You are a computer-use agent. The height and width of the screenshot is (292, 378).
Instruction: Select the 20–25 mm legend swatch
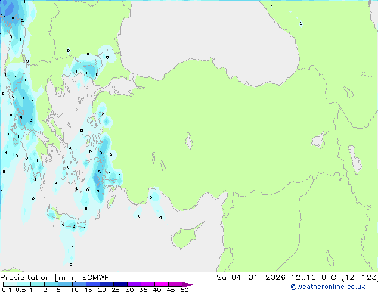coord(107,284)
